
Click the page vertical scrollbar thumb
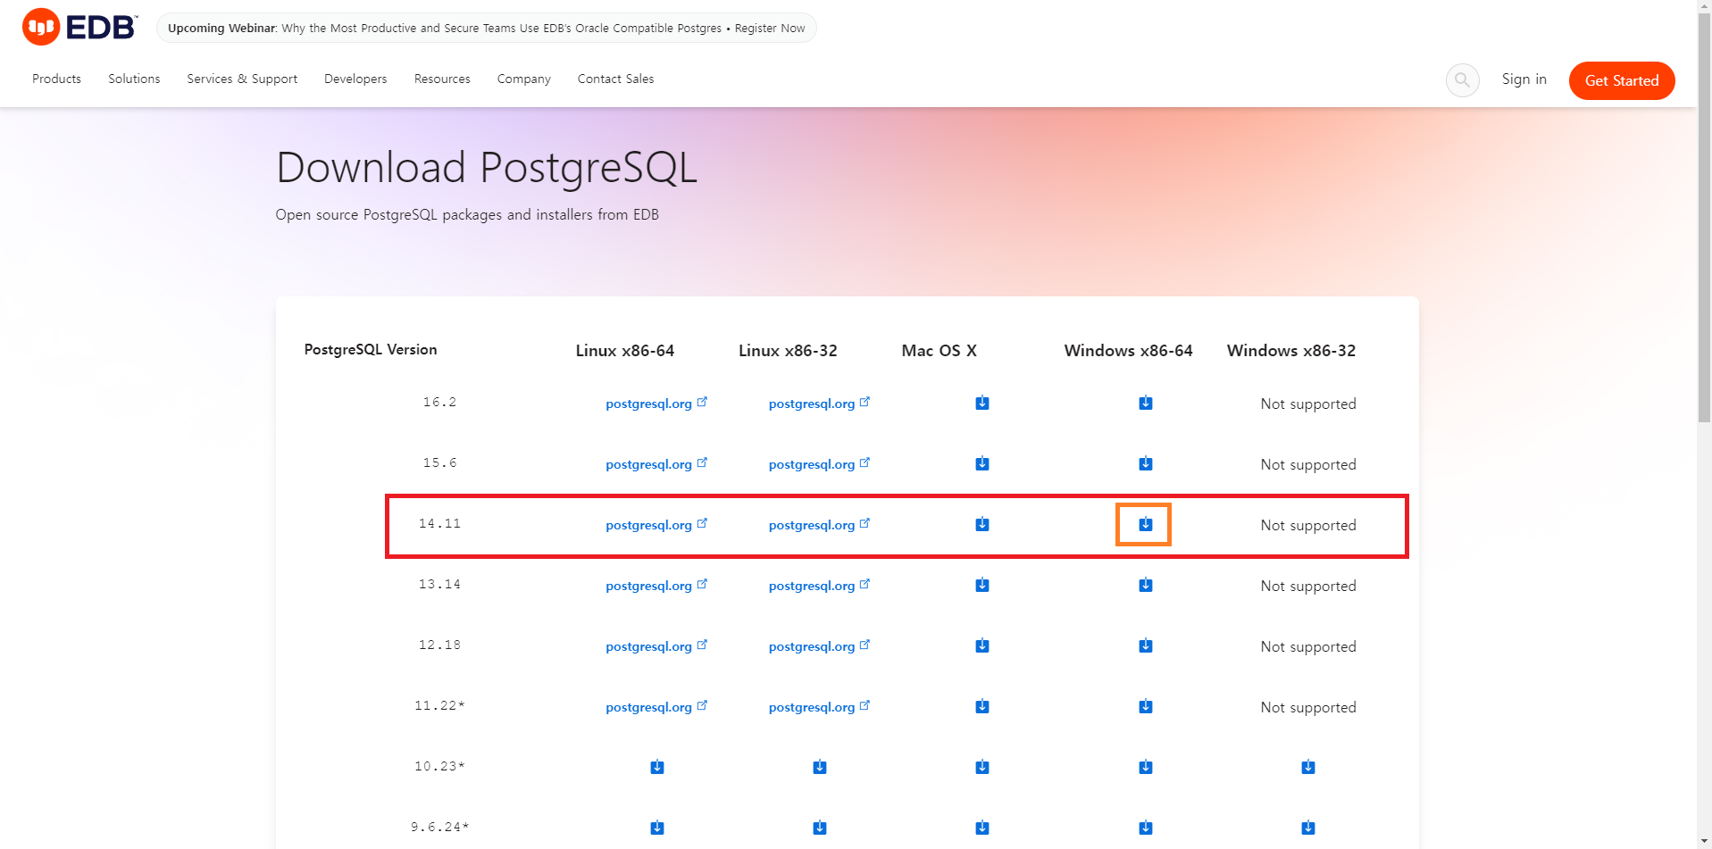click(x=1704, y=218)
